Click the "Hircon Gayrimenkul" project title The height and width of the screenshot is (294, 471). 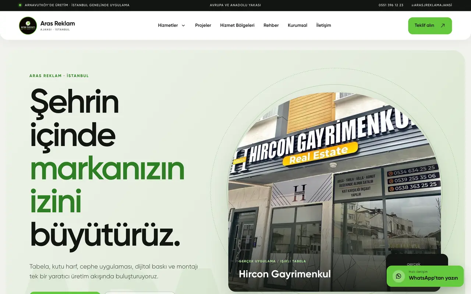point(285,274)
